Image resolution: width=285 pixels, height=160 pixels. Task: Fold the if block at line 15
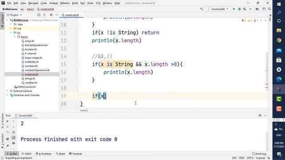click(x=78, y=64)
